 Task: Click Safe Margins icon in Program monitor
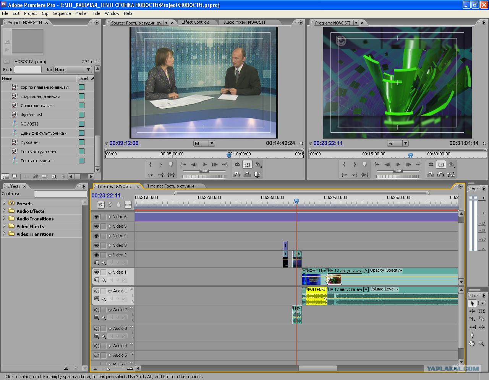point(441,165)
